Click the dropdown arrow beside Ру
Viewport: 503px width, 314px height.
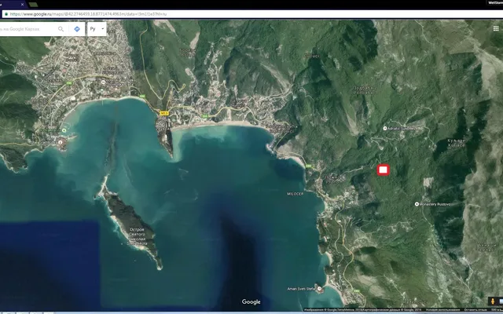pos(103,29)
